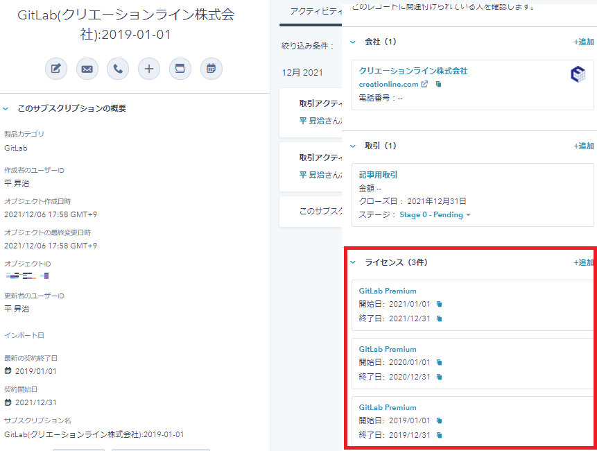The width and height of the screenshot is (597, 451).
Task: Click calendar icon beside 2021/12/31 under 契約開始日
Action: (x=8, y=402)
